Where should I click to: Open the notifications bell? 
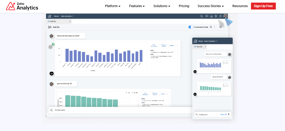tap(211, 16)
